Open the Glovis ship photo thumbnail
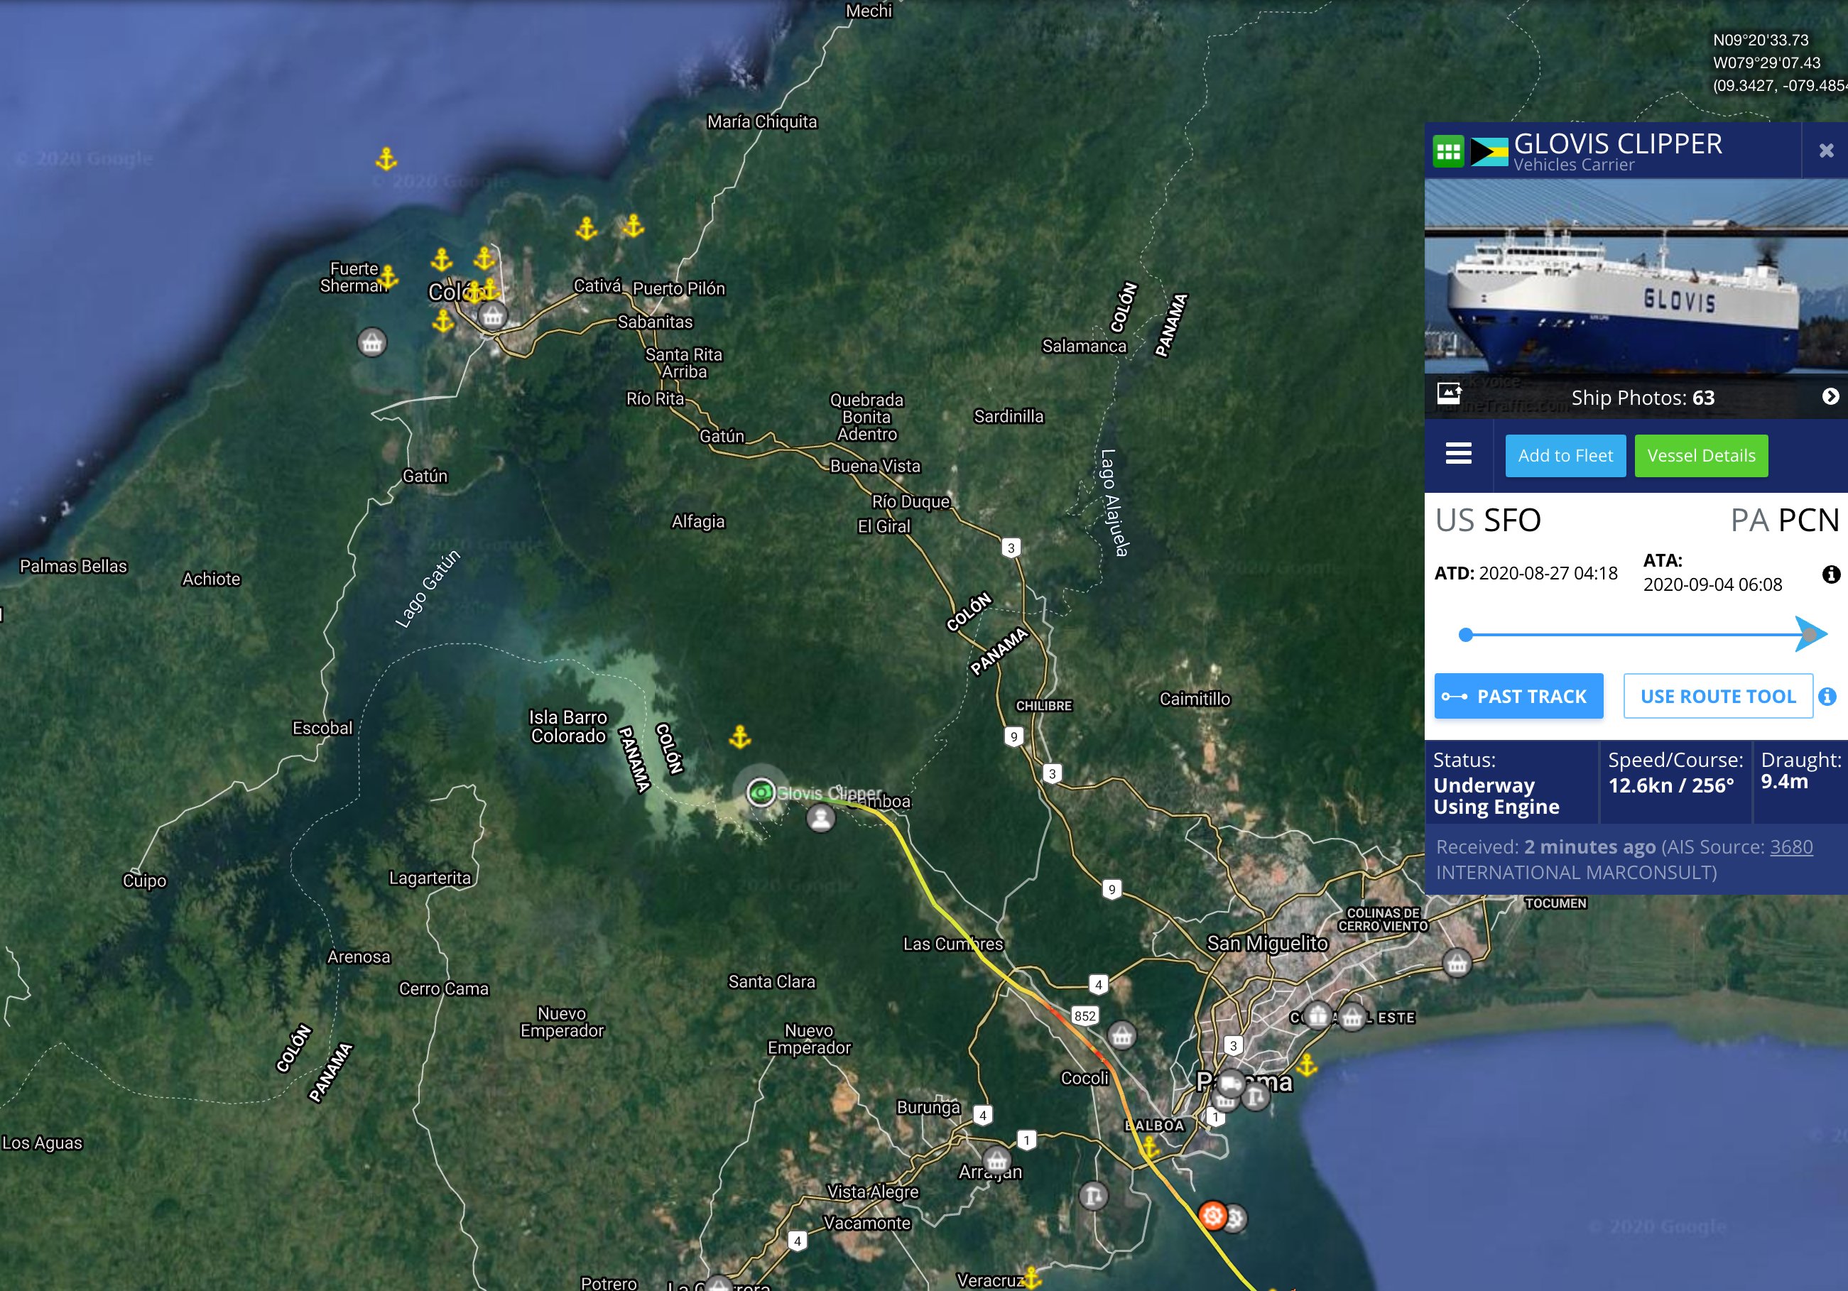This screenshot has height=1291, width=1848. (x=1636, y=278)
